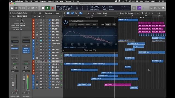Click the horizontal auto zoom icon

(x=146, y=13)
